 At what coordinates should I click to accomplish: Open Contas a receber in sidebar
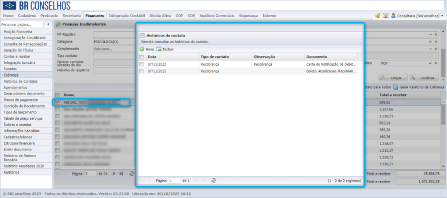coord(26,56)
